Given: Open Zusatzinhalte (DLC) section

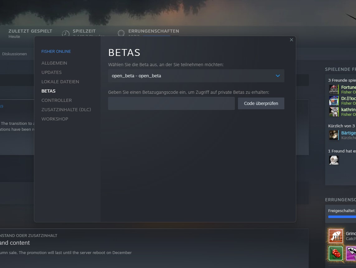Looking at the screenshot, I should [66, 110].
